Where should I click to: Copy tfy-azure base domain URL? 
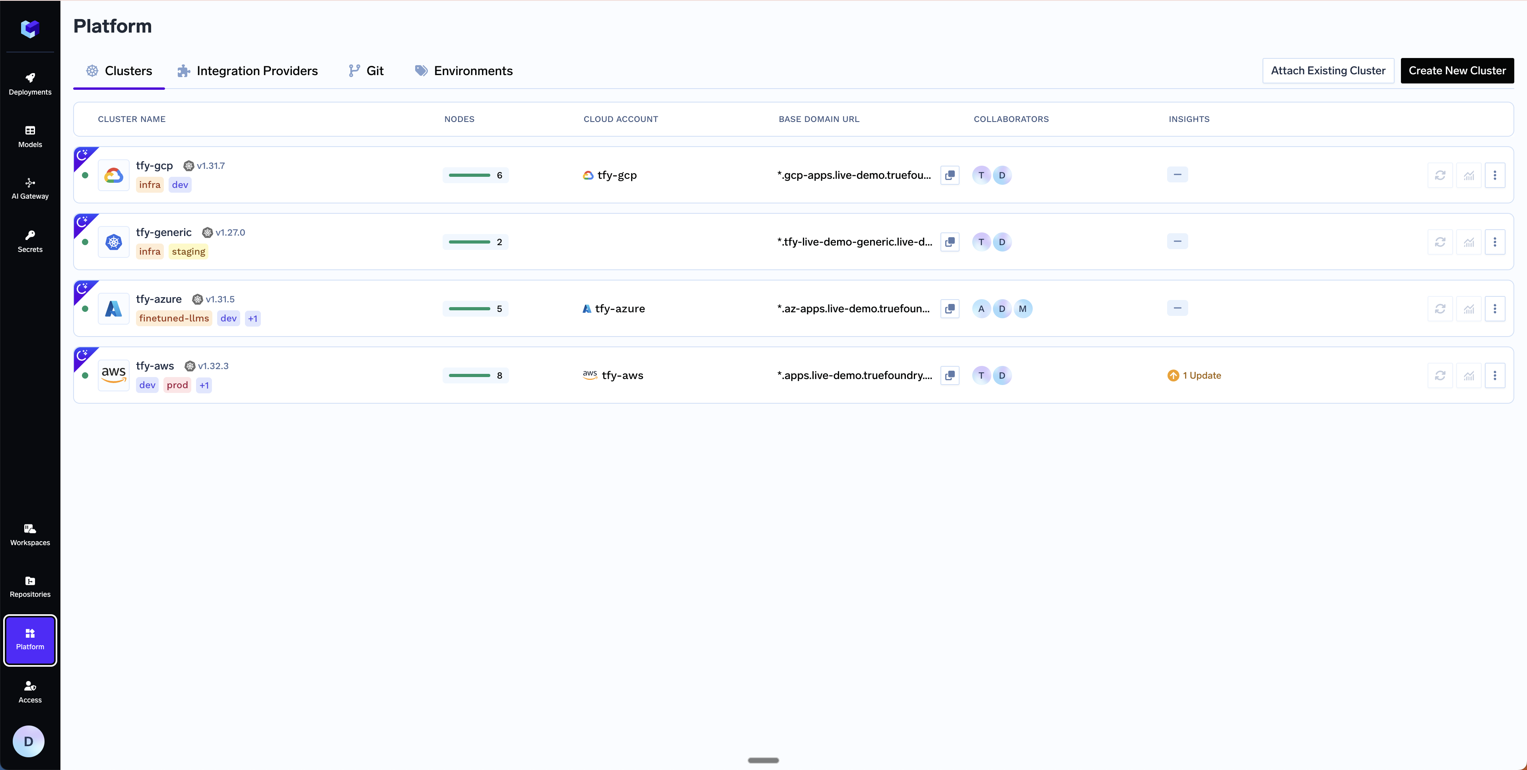950,309
